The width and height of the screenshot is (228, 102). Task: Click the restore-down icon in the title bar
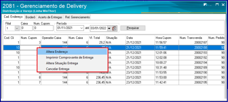coord(205,5)
